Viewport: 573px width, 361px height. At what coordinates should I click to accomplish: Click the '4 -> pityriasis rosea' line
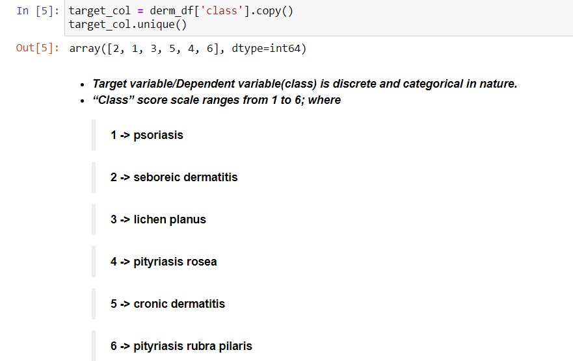tap(164, 262)
